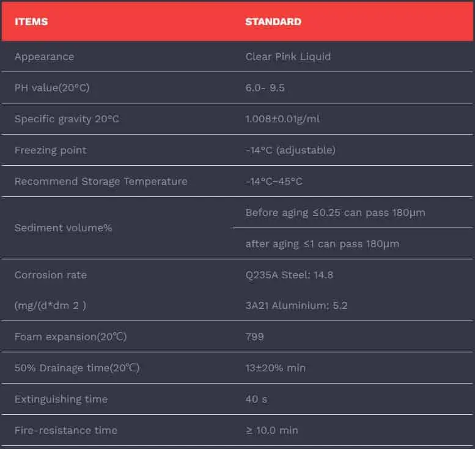Click the 1.008±0.01g/ml value
The image size is (475, 449).
[282, 119]
